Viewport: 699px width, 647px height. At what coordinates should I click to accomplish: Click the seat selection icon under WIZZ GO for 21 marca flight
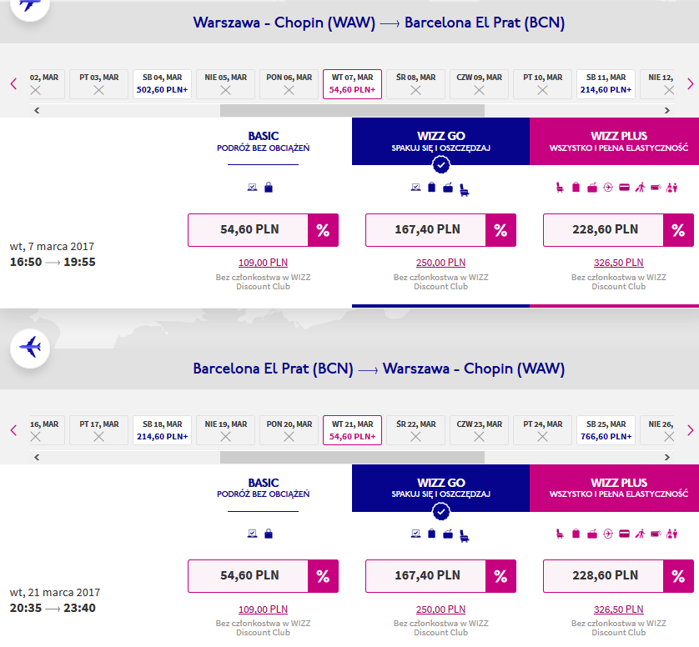click(x=464, y=535)
